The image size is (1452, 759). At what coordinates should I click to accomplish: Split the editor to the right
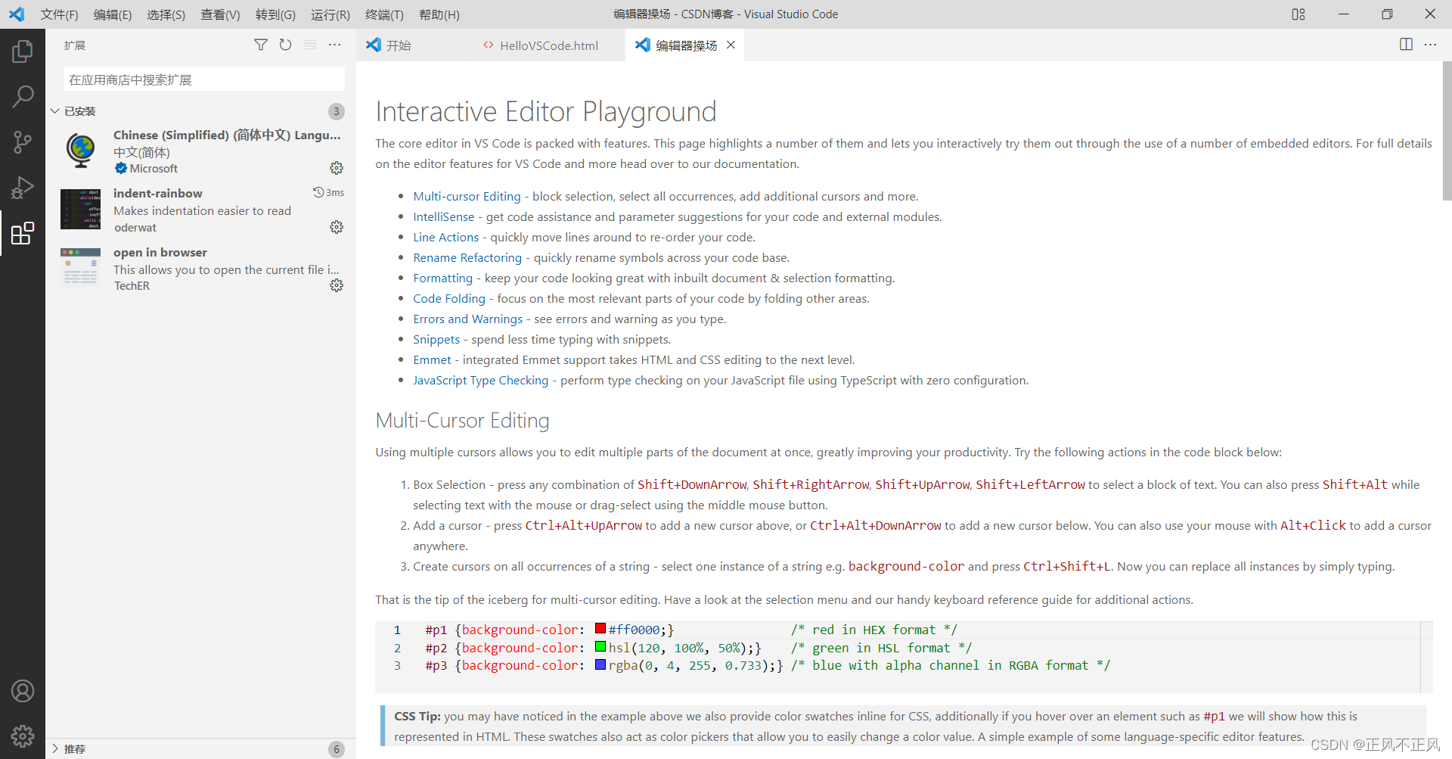coord(1406,45)
